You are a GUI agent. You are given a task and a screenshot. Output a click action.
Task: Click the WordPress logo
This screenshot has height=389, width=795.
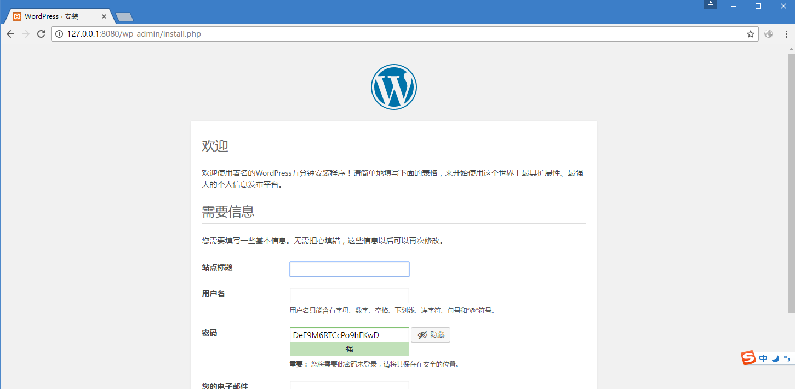tap(393, 86)
